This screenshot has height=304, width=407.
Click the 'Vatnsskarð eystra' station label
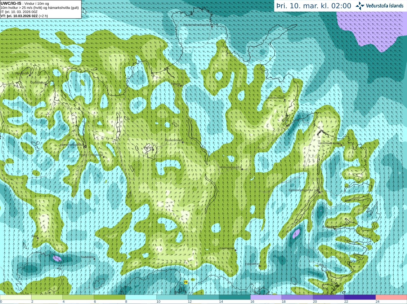coord(329,143)
